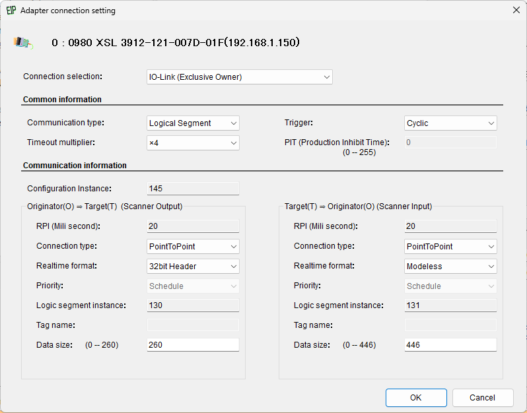Click the Connection selection label
The image size is (527, 413).
(x=63, y=77)
